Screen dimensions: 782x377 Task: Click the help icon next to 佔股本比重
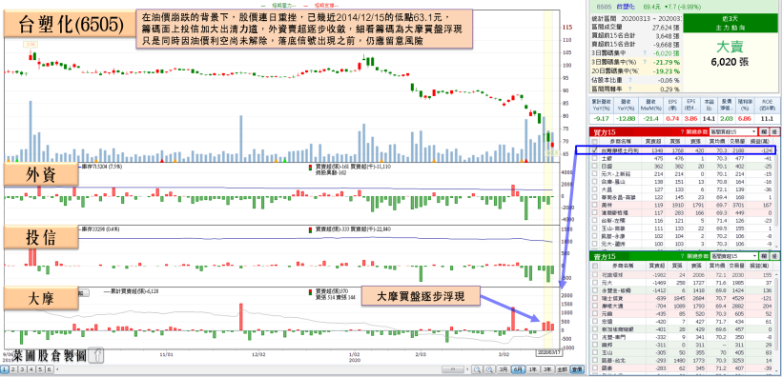tap(630, 80)
